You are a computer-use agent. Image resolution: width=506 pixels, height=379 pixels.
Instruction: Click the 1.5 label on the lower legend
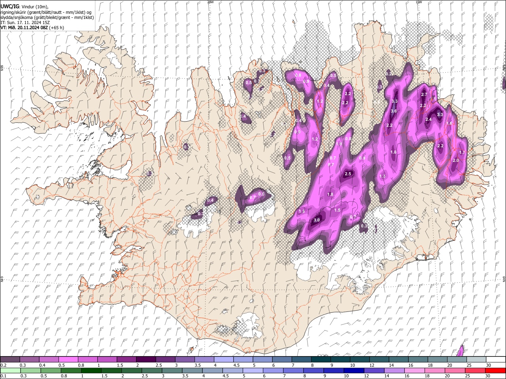click(x=104, y=376)
